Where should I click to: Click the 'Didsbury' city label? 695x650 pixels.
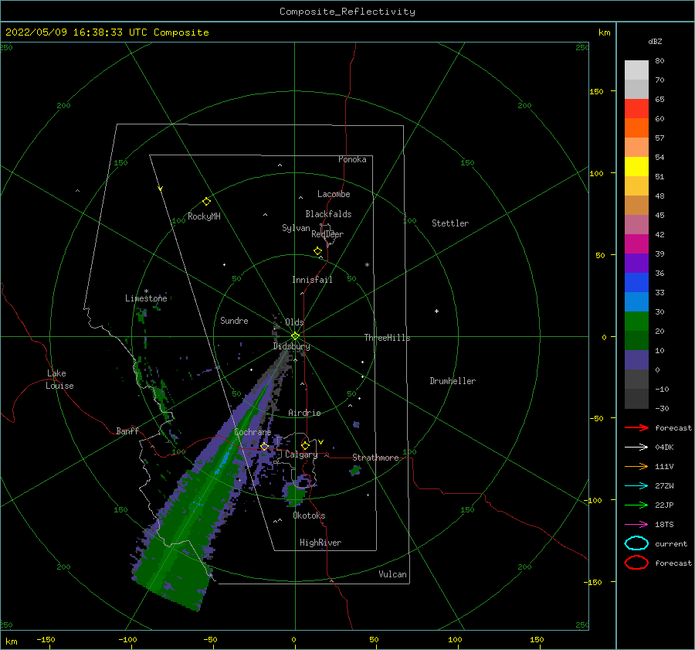pos(291,346)
